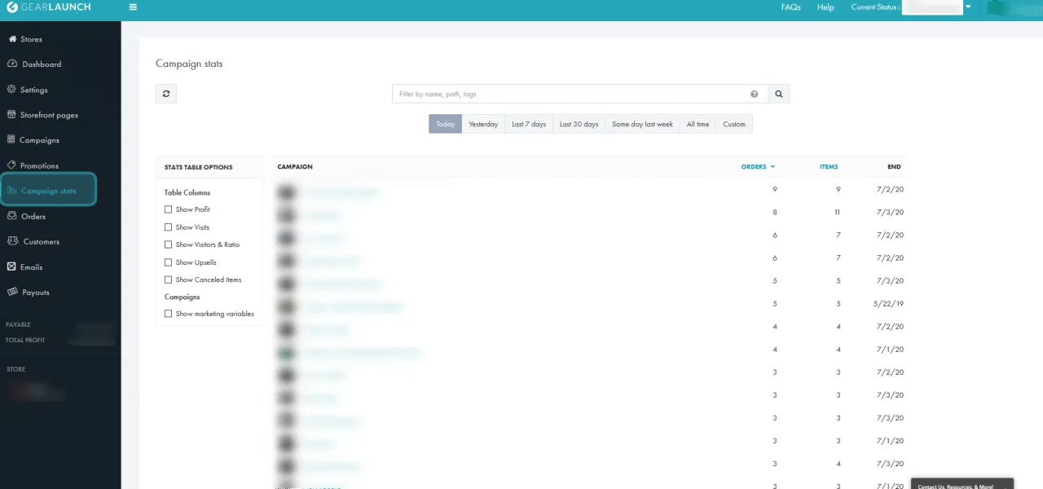The height and width of the screenshot is (489, 1043).
Task: Select Custom date range tab
Action: (x=734, y=124)
